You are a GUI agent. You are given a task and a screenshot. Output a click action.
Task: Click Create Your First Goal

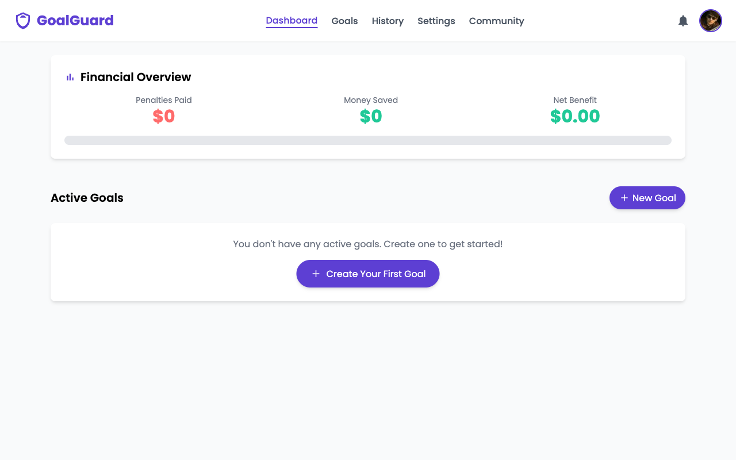pos(368,274)
